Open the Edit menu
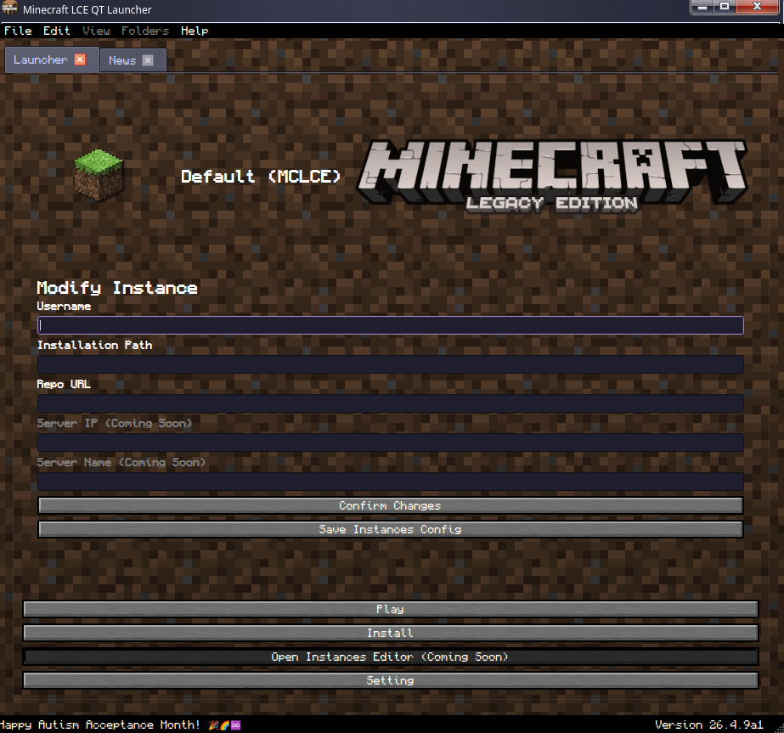This screenshot has height=733, width=784. tap(57, 31)
